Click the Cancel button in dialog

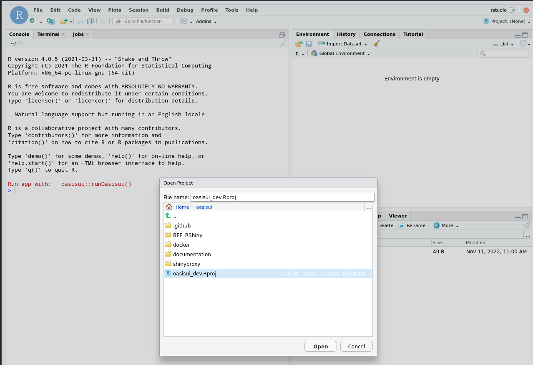pos(357,346)
